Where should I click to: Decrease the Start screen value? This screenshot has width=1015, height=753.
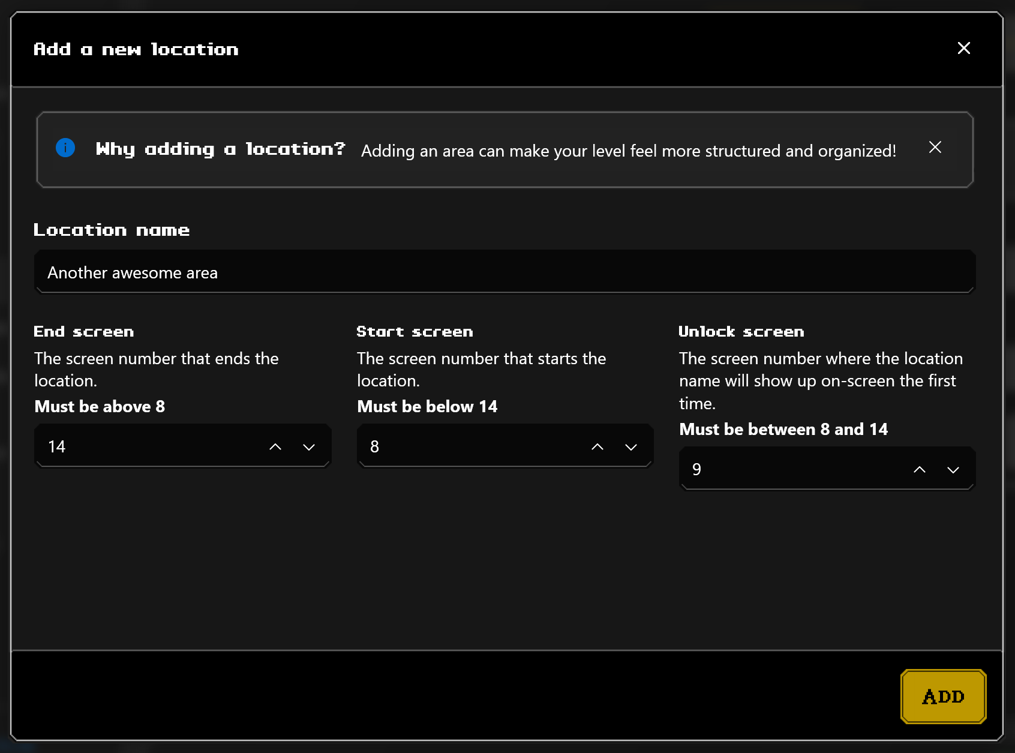pos(631,446)
